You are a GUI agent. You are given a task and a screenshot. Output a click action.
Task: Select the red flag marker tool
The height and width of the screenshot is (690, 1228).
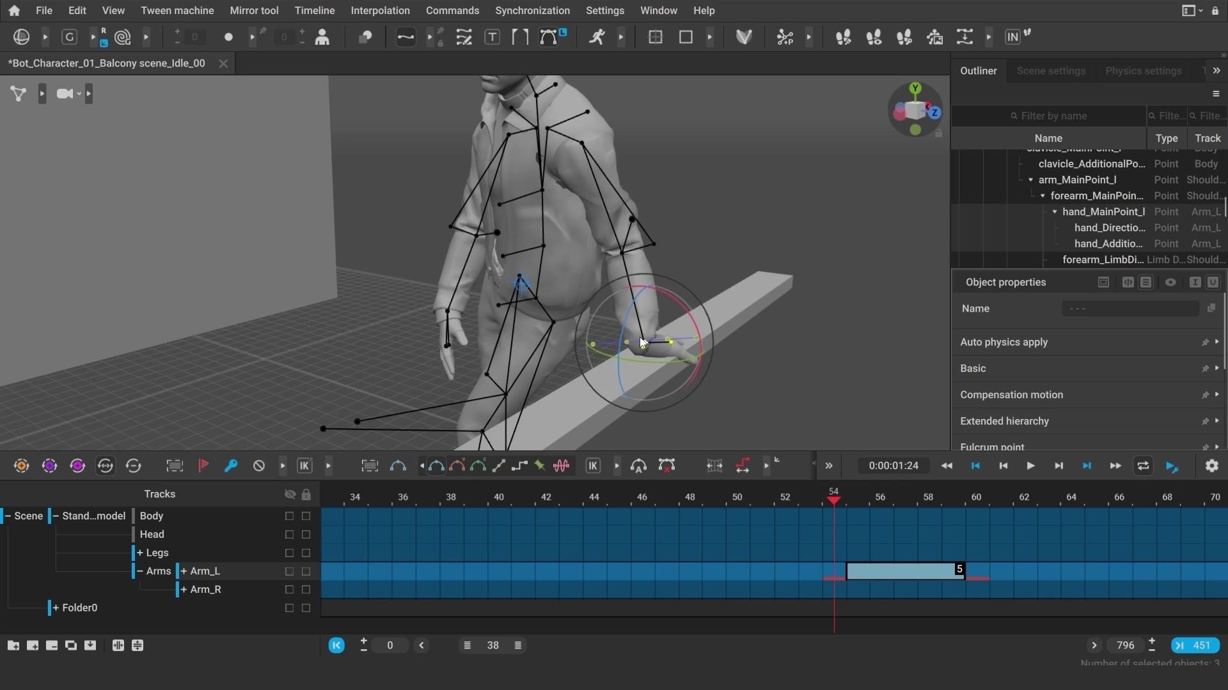point(203,466)
